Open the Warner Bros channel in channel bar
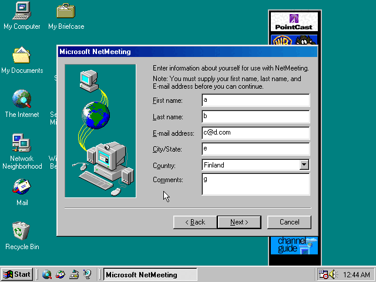 click(x=294, y=40)
